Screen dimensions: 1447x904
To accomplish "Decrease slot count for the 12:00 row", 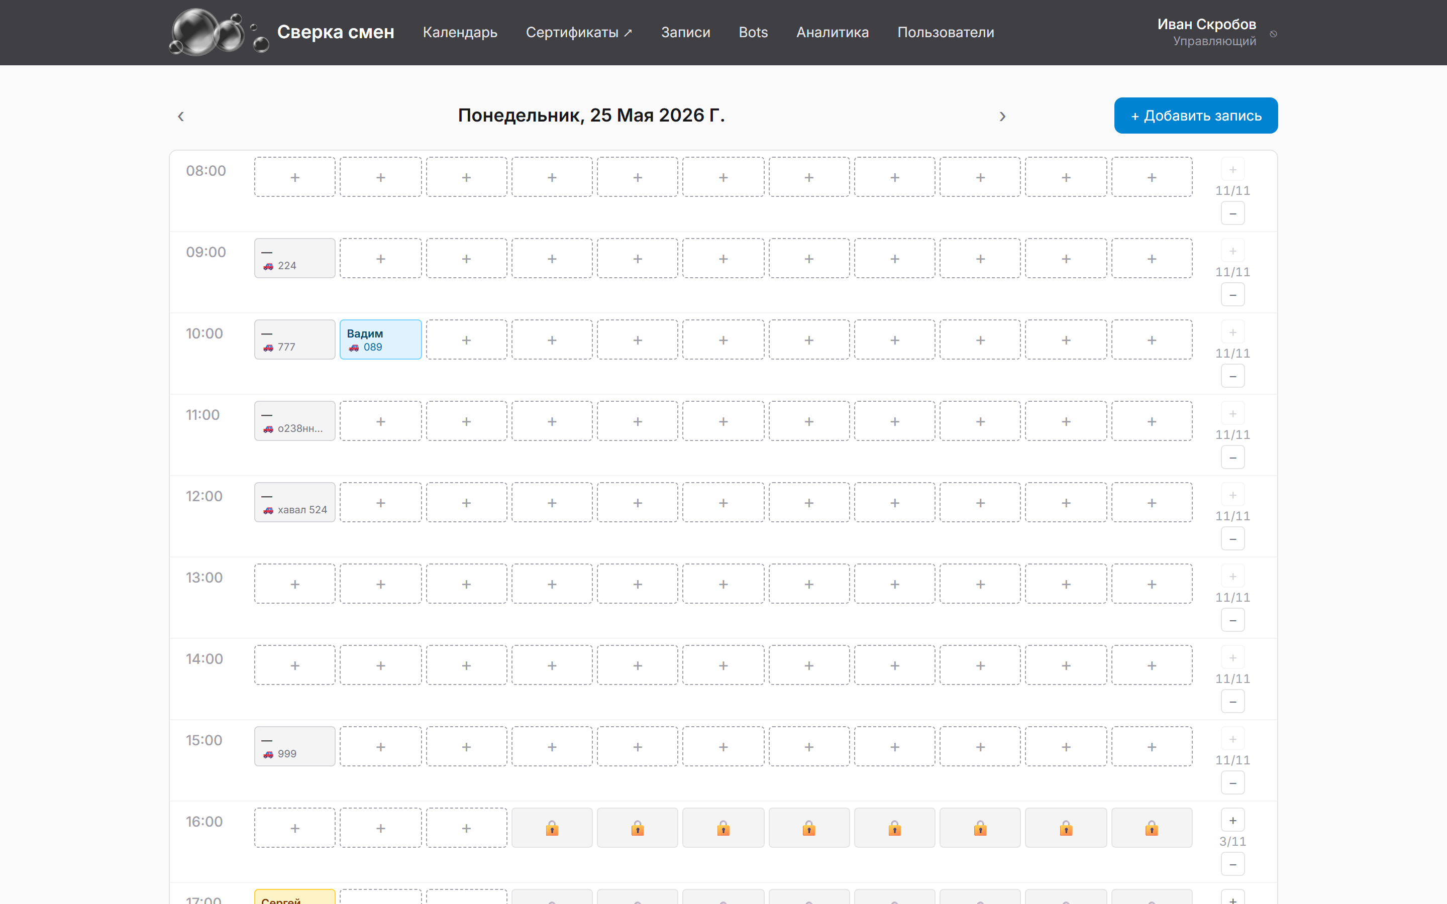I will (1232, 539).
